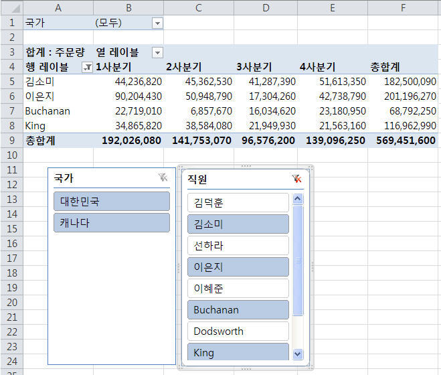Image resolution: width=441 pixels, height=375 pixels.
Task: Clear filter icon in 직원 slicer
Action: pos(296,179)
